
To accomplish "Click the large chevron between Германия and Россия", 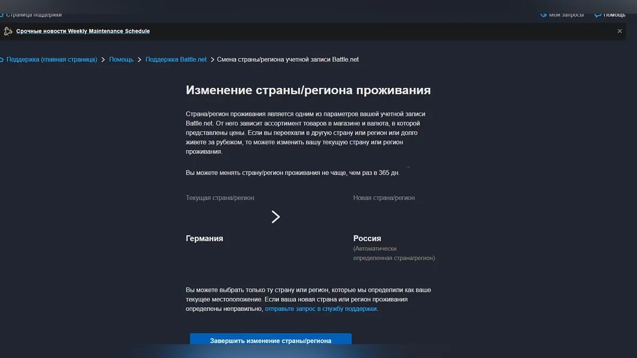I will (276, 216).
